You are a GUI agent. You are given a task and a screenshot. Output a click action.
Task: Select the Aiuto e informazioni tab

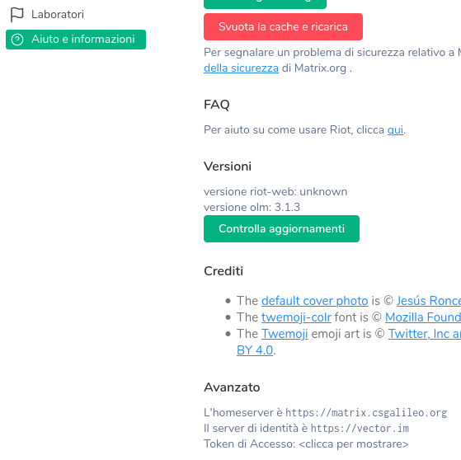tap(76, 40)
